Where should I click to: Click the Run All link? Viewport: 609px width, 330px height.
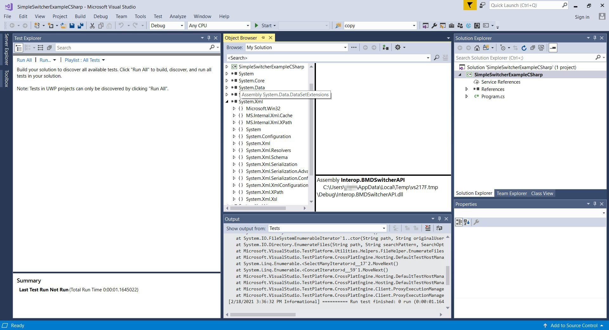[x=24, y=60]
